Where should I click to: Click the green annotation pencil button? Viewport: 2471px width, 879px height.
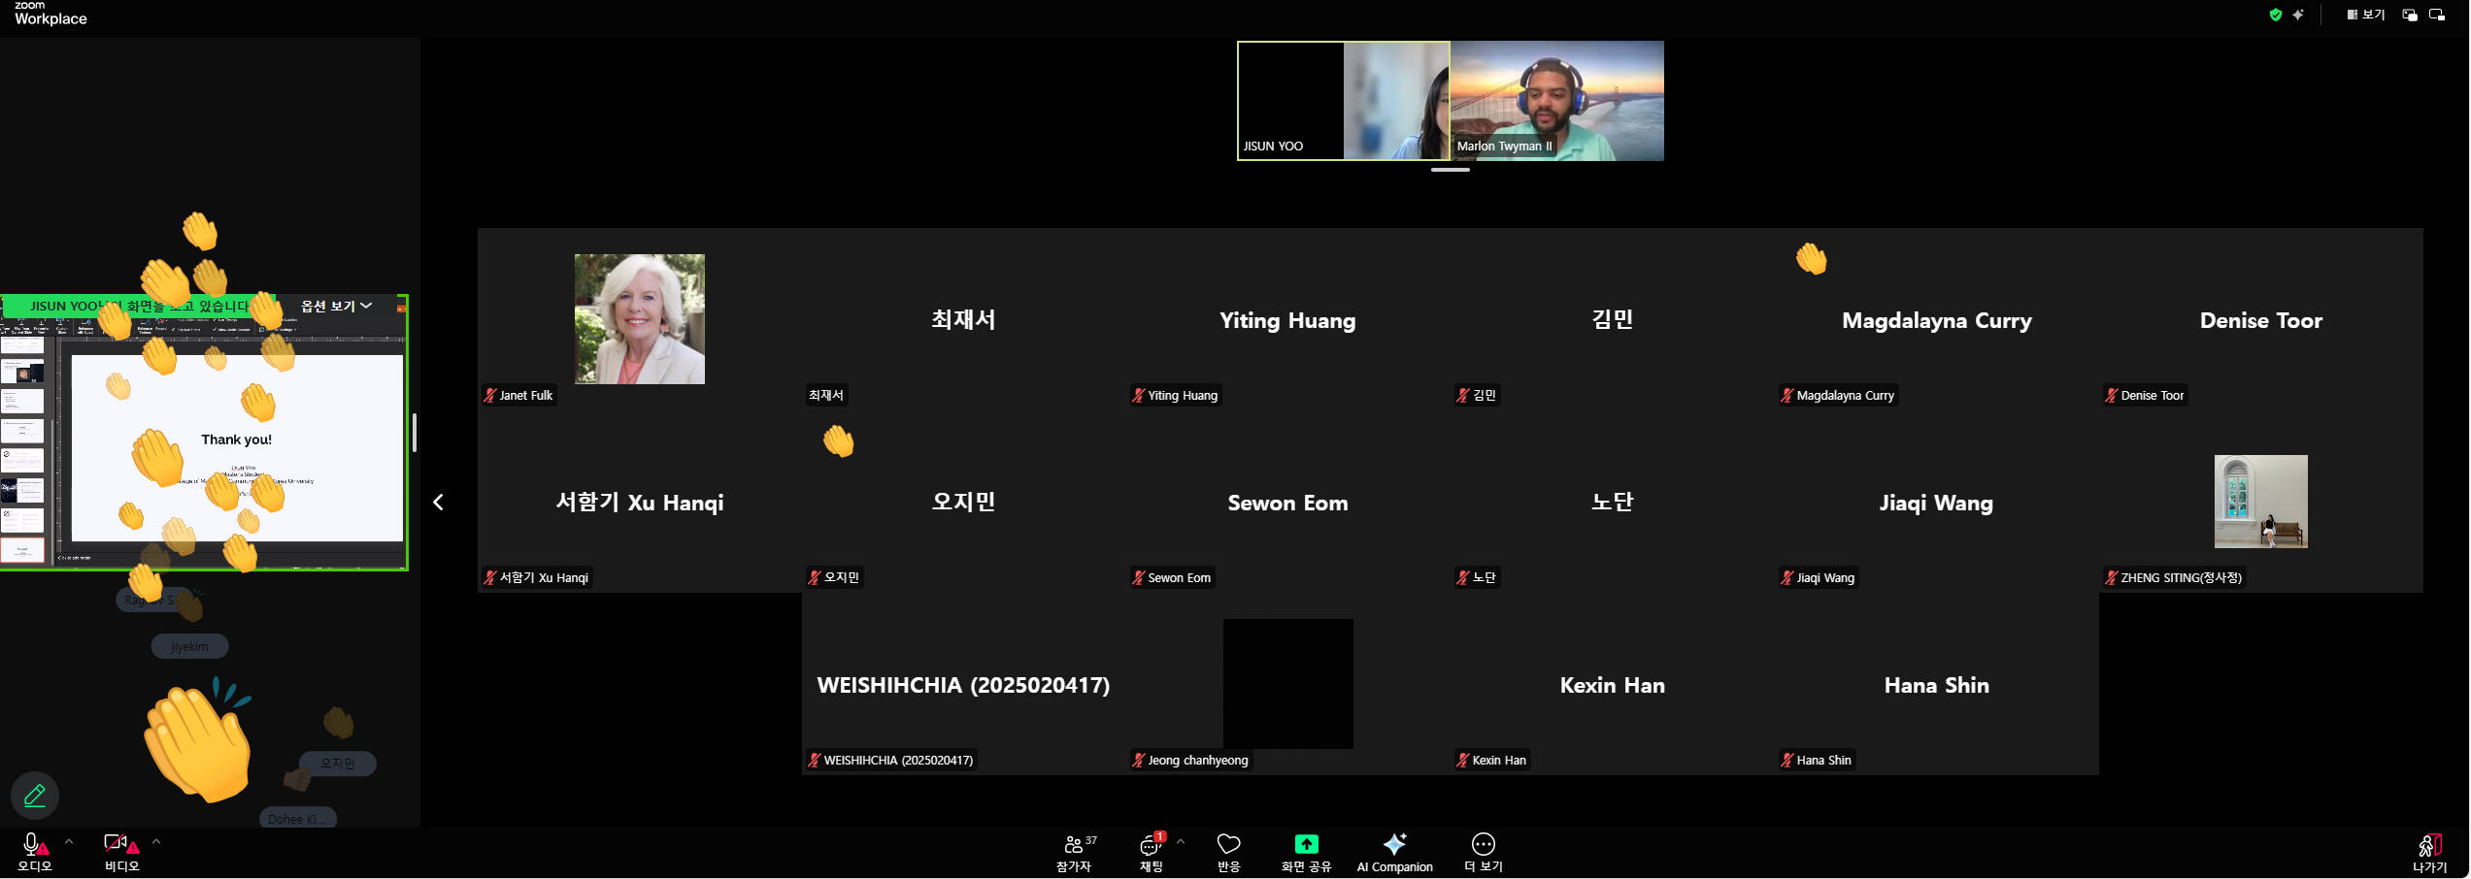[x=35, y=796]
